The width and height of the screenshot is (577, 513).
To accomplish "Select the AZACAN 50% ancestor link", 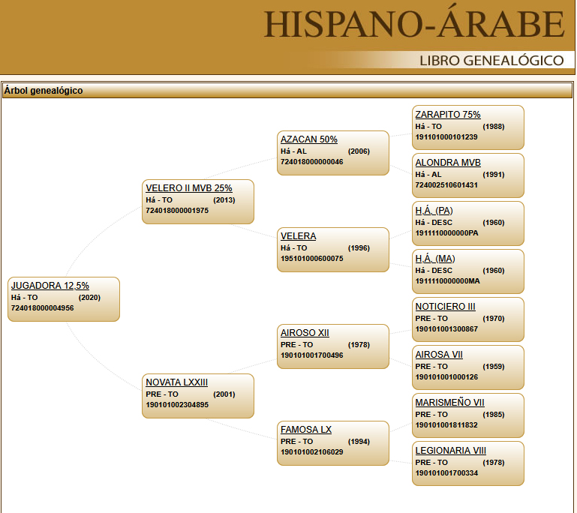I will coord(308,139).
